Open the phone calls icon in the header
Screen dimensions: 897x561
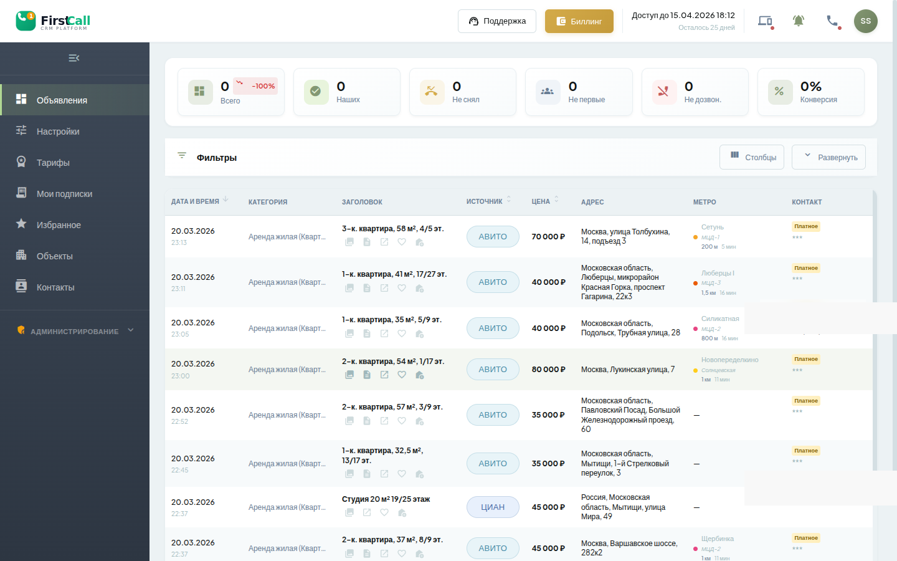tap(832, 21)
